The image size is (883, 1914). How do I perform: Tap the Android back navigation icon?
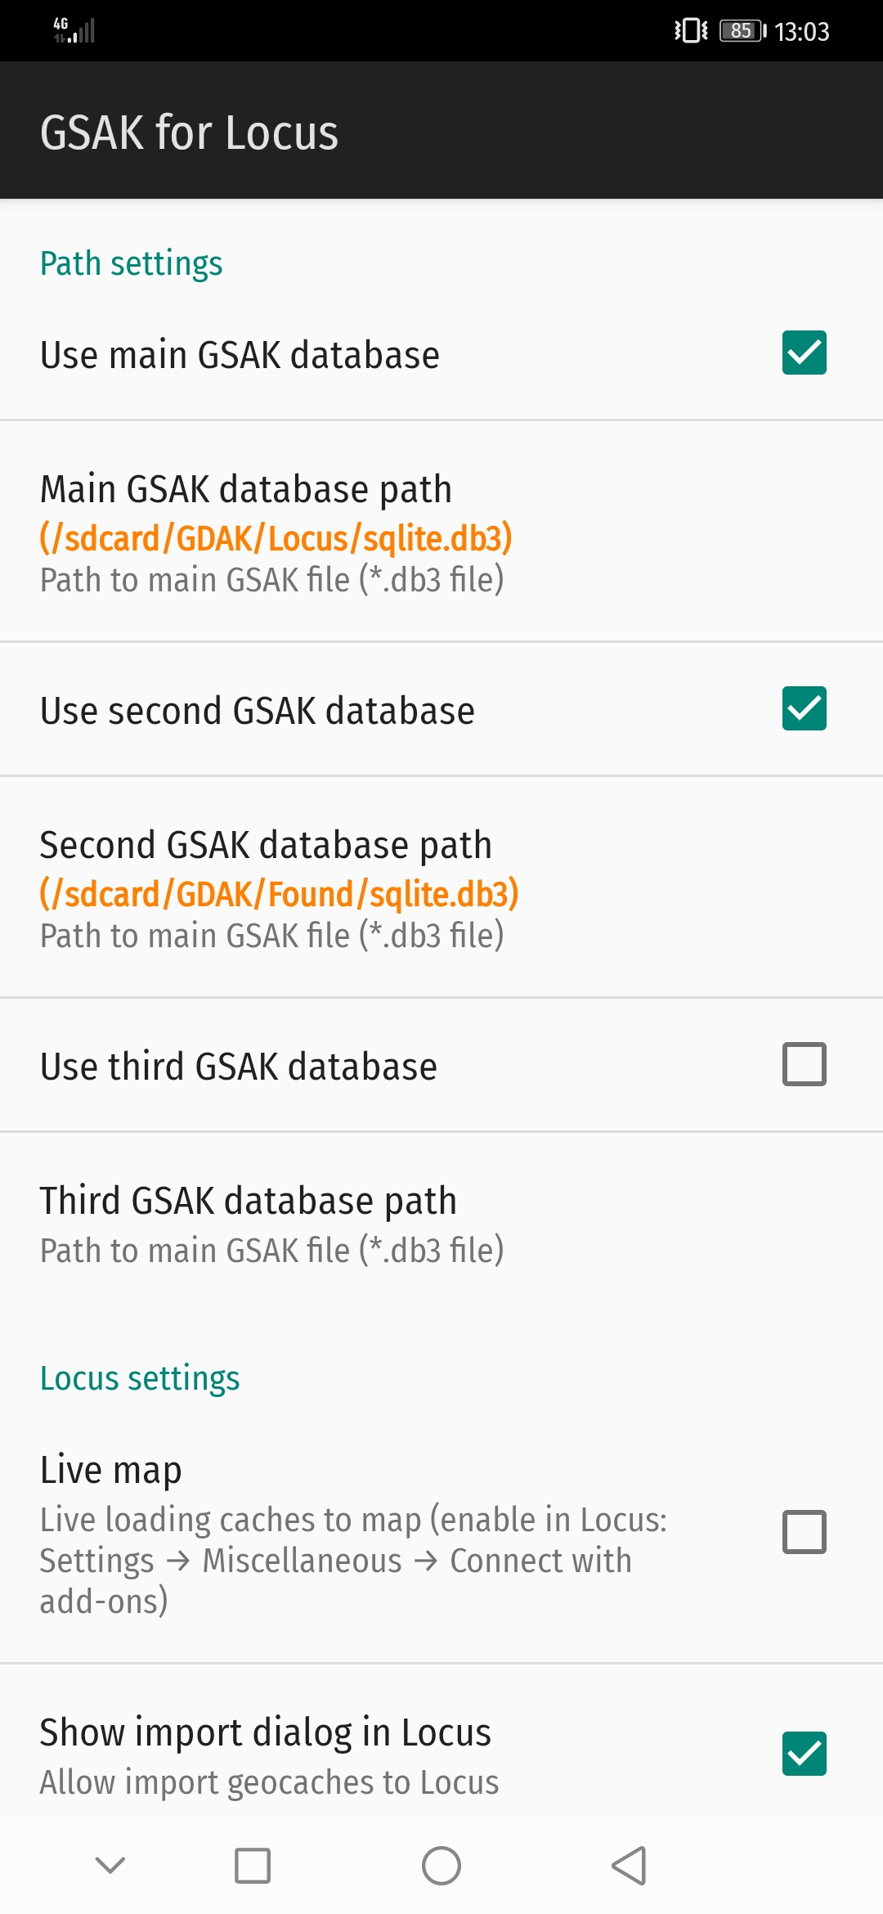coord(629,1866)
